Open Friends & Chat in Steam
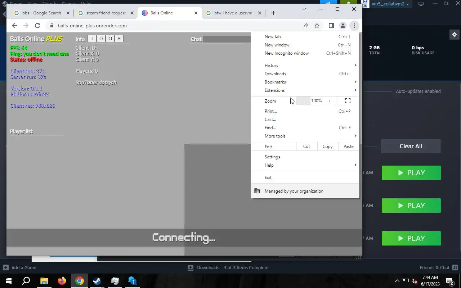Image resolution: width=461 pixels, height=288 pixels. [439, 267]
